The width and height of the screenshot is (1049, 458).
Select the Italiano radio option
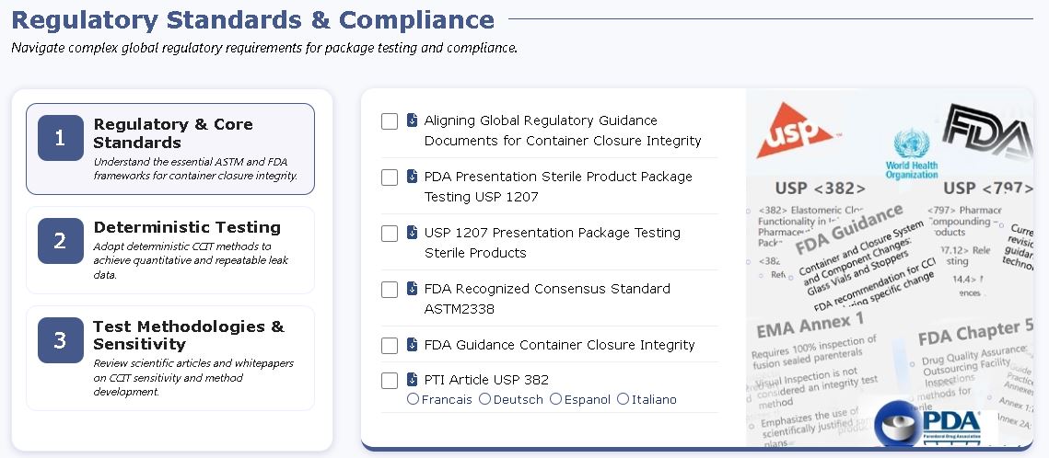[x=623, y=399]
